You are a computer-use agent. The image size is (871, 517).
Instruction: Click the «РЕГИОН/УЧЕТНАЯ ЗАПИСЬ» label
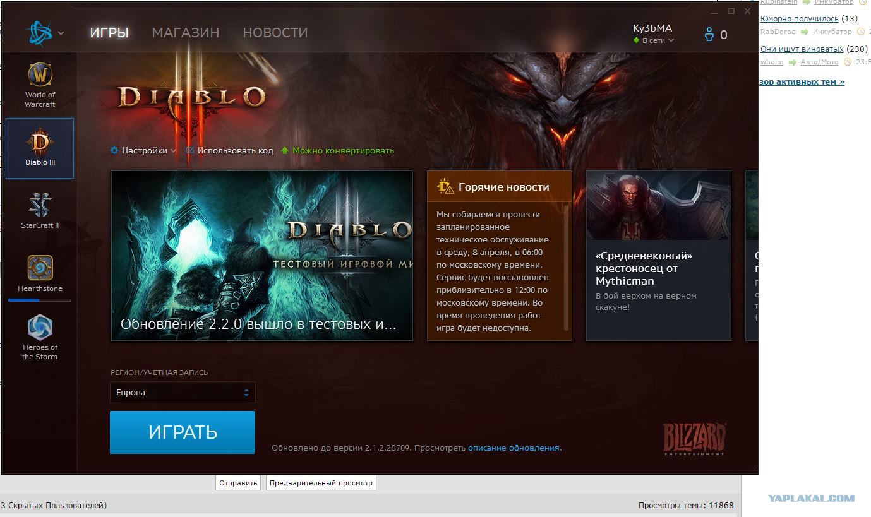[159, 372]
